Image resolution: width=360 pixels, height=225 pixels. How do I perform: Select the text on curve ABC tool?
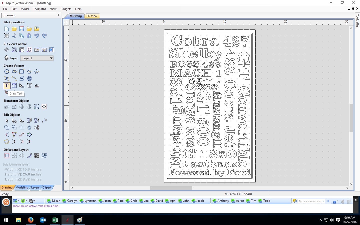(x=37, y=86)
